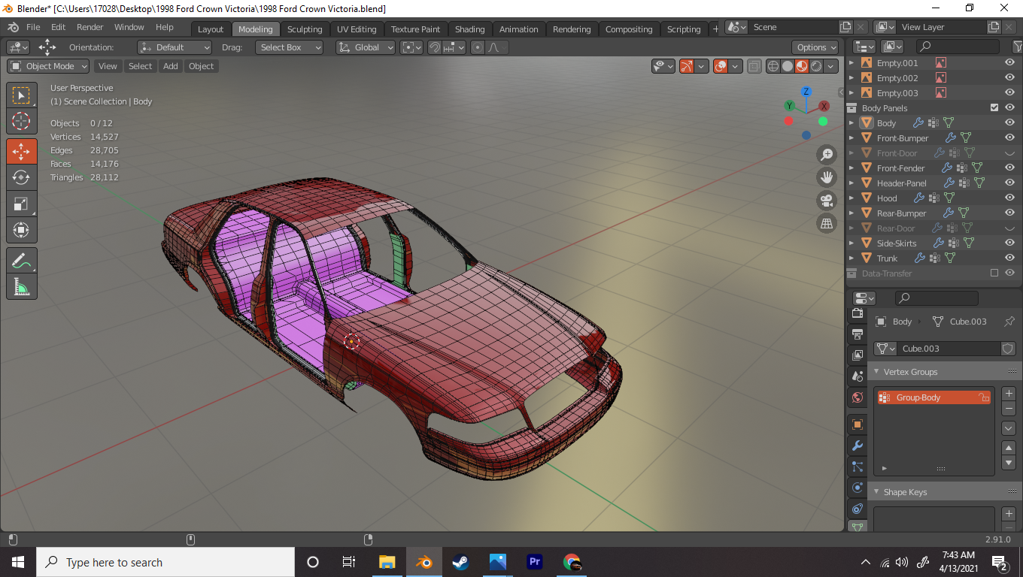Click the zoom view magnifier gizmo
This screenshot has width=1023, height=577.
point(827,155)
